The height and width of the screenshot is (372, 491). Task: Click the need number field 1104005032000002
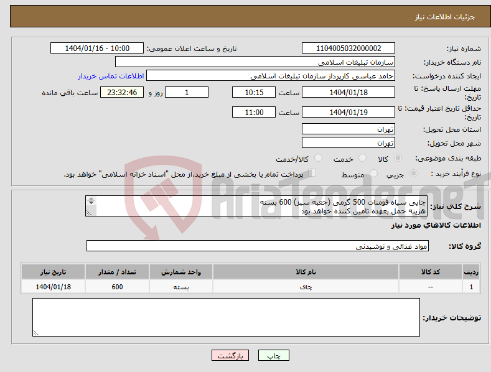point(348,49)
